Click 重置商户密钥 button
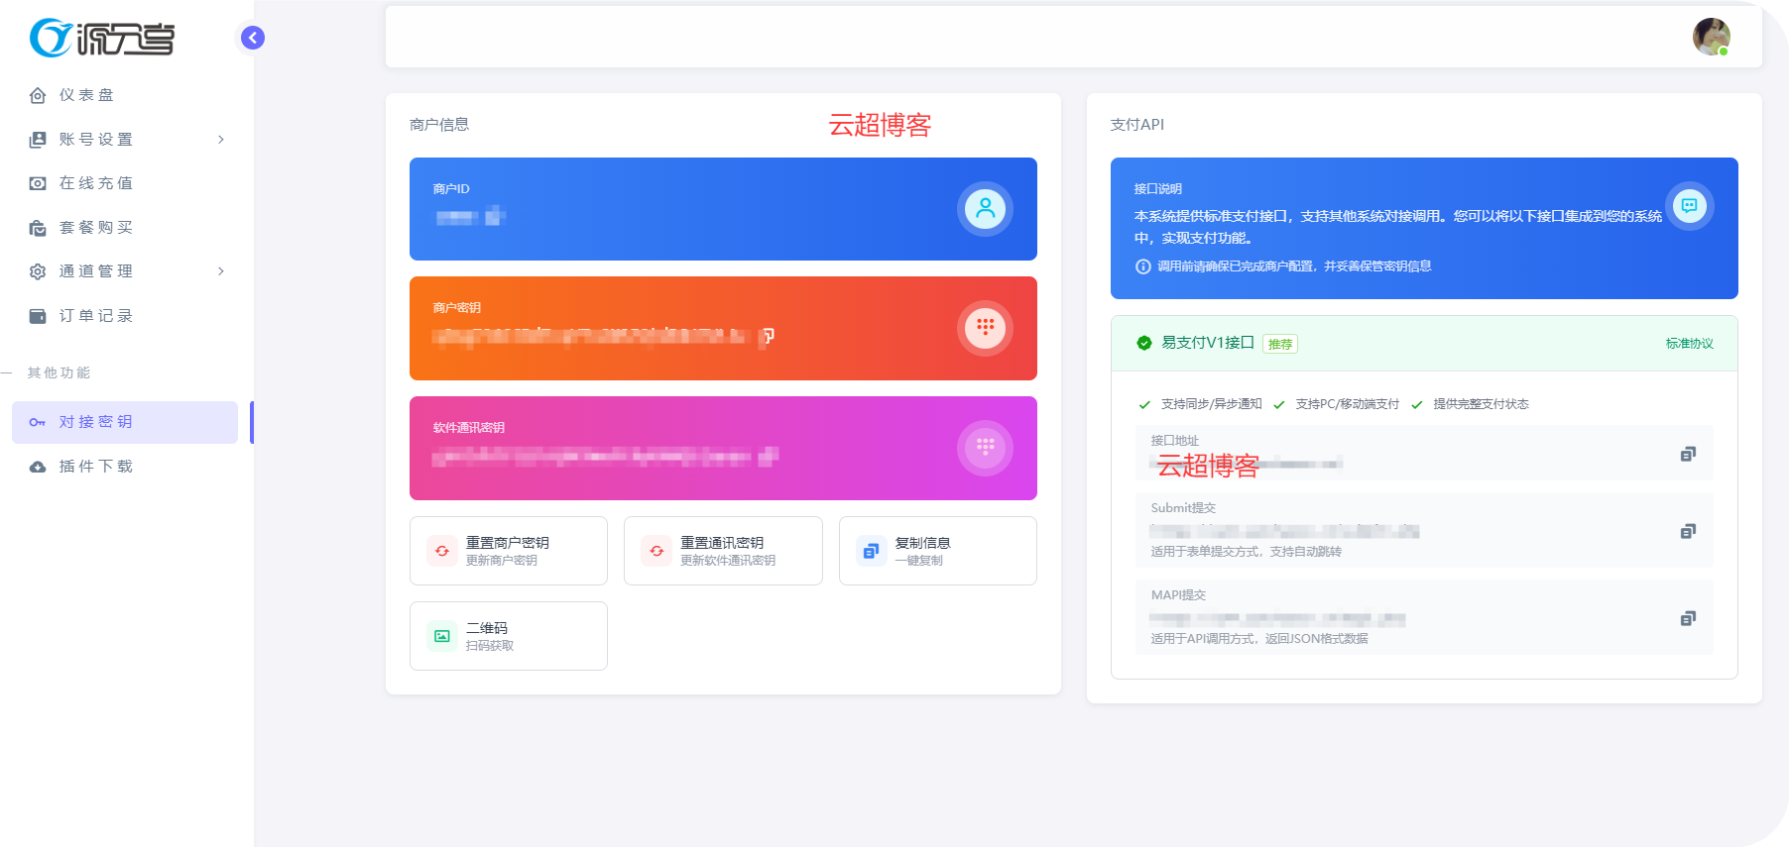1789x847 pixels. (x=509, y=551)
